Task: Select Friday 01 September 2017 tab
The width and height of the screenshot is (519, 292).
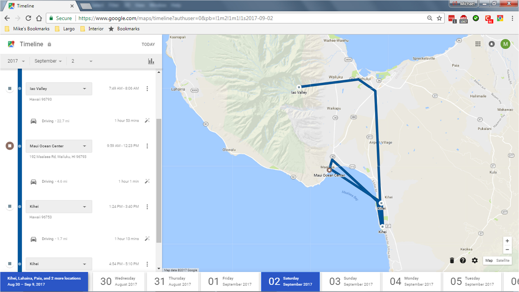Action: [230, 281]
